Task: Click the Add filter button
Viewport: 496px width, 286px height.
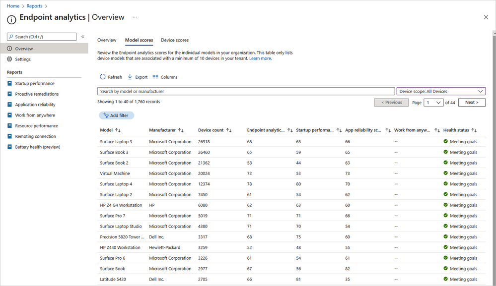Action: 116,115
